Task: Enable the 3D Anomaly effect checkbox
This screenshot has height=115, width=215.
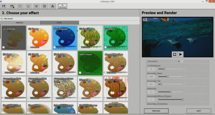Action: (3, 47)
